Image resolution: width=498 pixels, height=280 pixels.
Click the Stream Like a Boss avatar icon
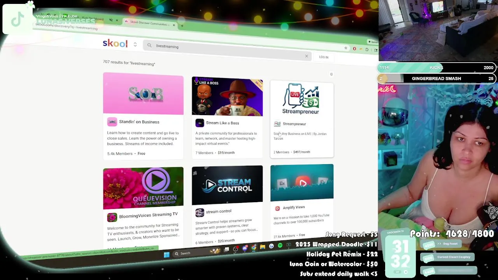pos(200,123)
